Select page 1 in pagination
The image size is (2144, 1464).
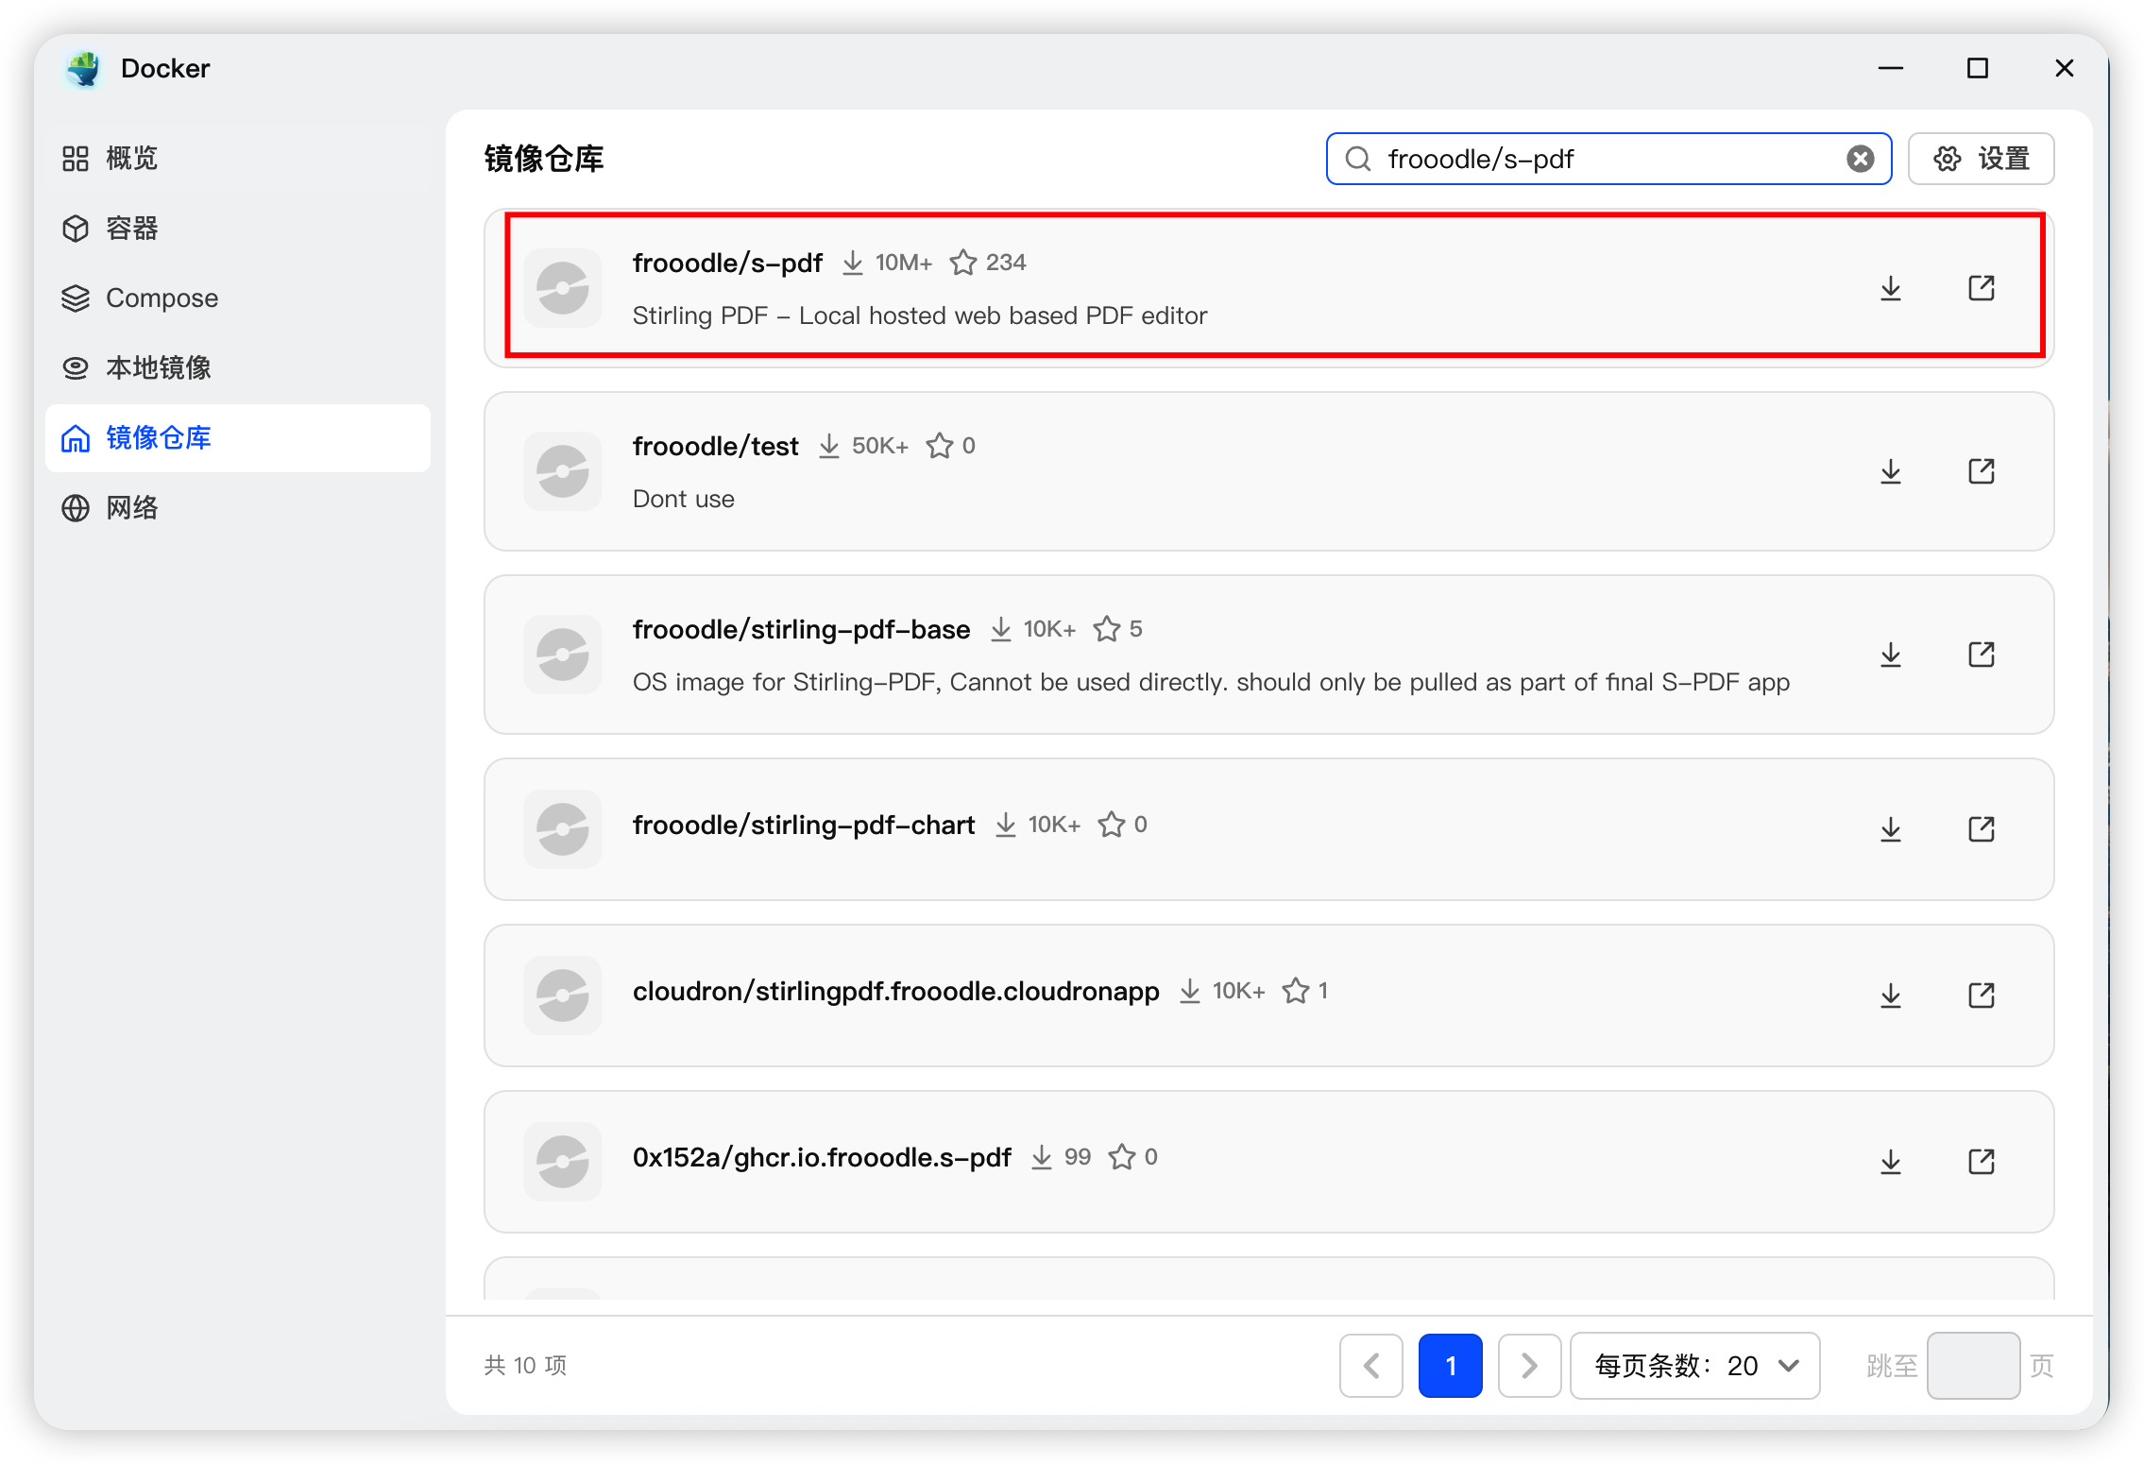point(1450,1366)
